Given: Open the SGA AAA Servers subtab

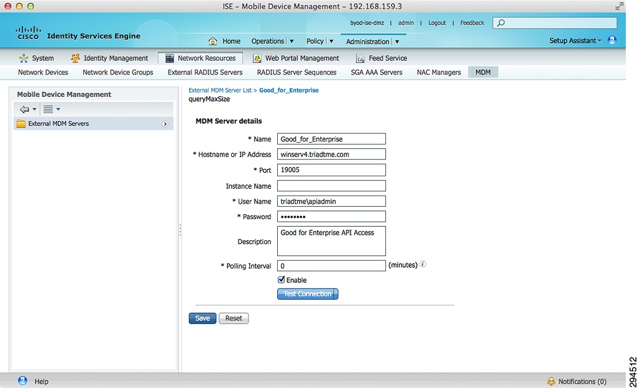Looking at the screenshot, I should click(377, 72).
